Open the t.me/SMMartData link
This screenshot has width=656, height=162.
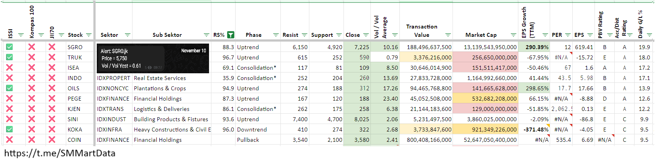click(x=60, y=154)
